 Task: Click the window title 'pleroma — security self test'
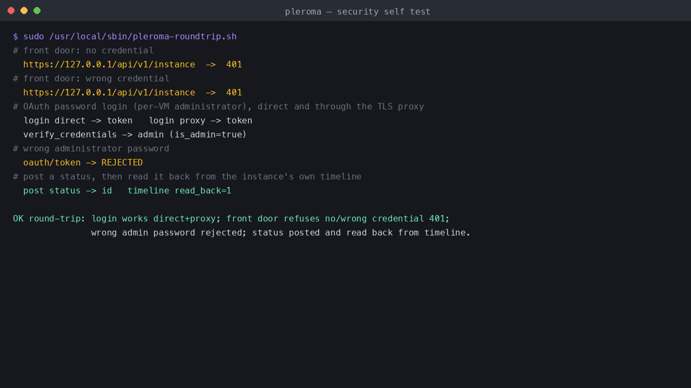point(357,11)
